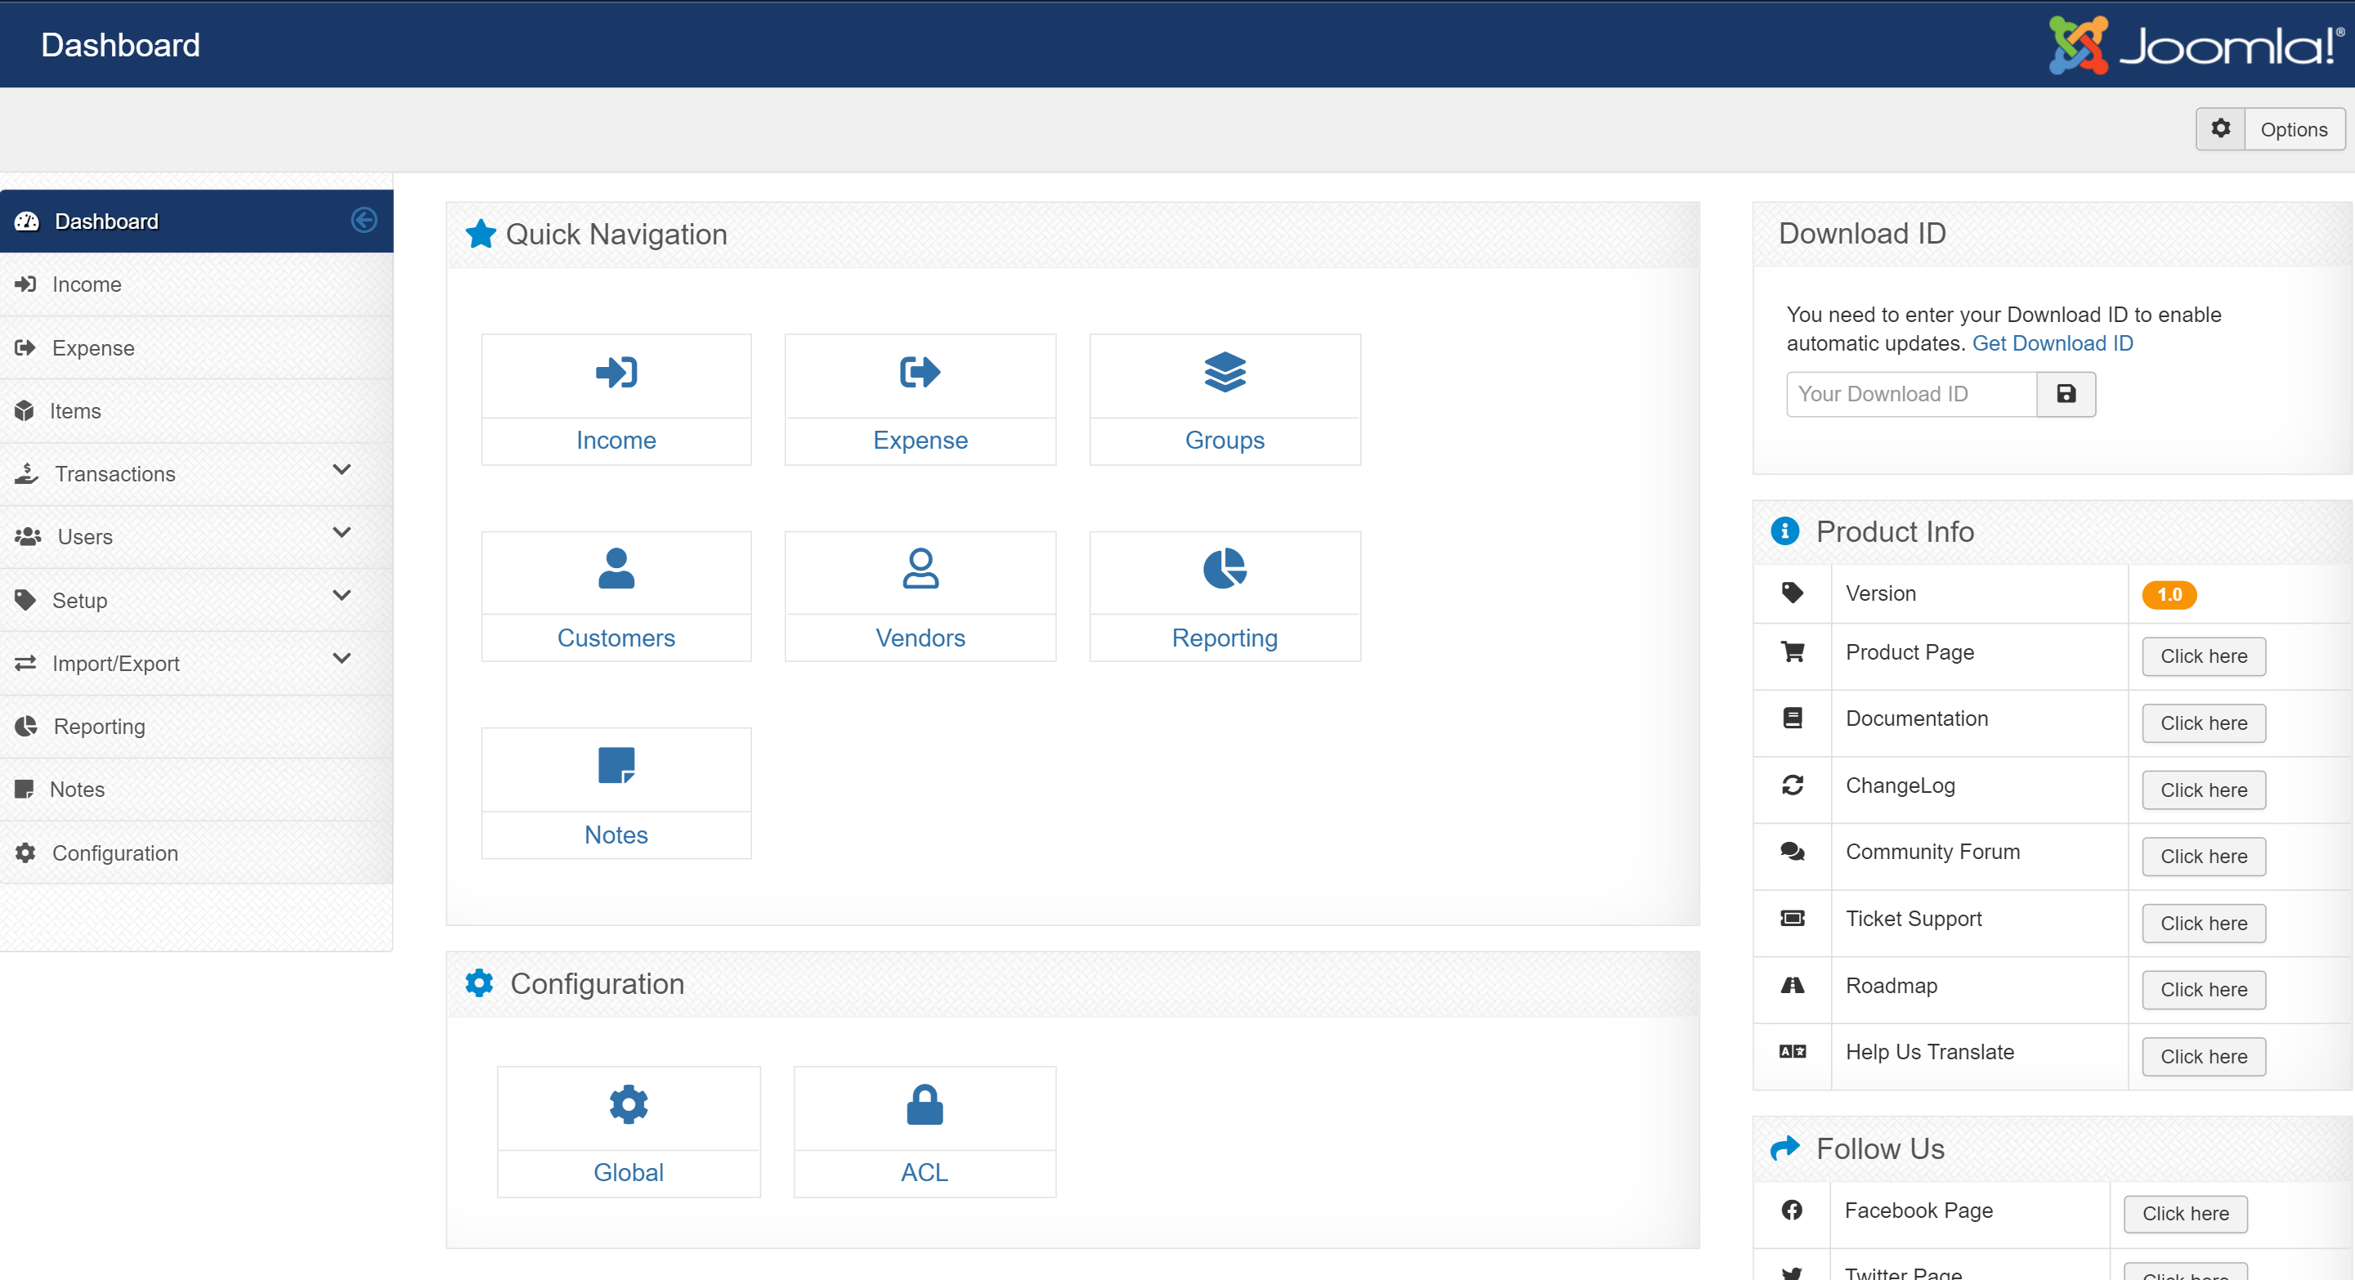The width and height of the screenshot is (2355, 1280).
Task: Open the Income link label in Quick Navigation
Action: 616,441
